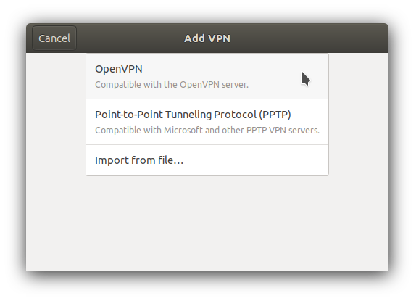Click 'Compatible with the OpenVPN server' description
The height and width of the screenshot is (301, 416).
172,85
